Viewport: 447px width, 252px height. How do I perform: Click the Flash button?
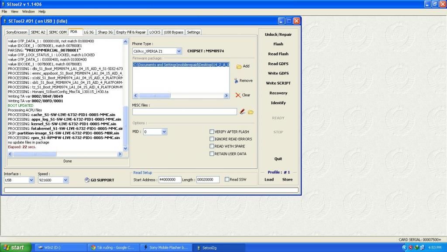tap(278, 44)
